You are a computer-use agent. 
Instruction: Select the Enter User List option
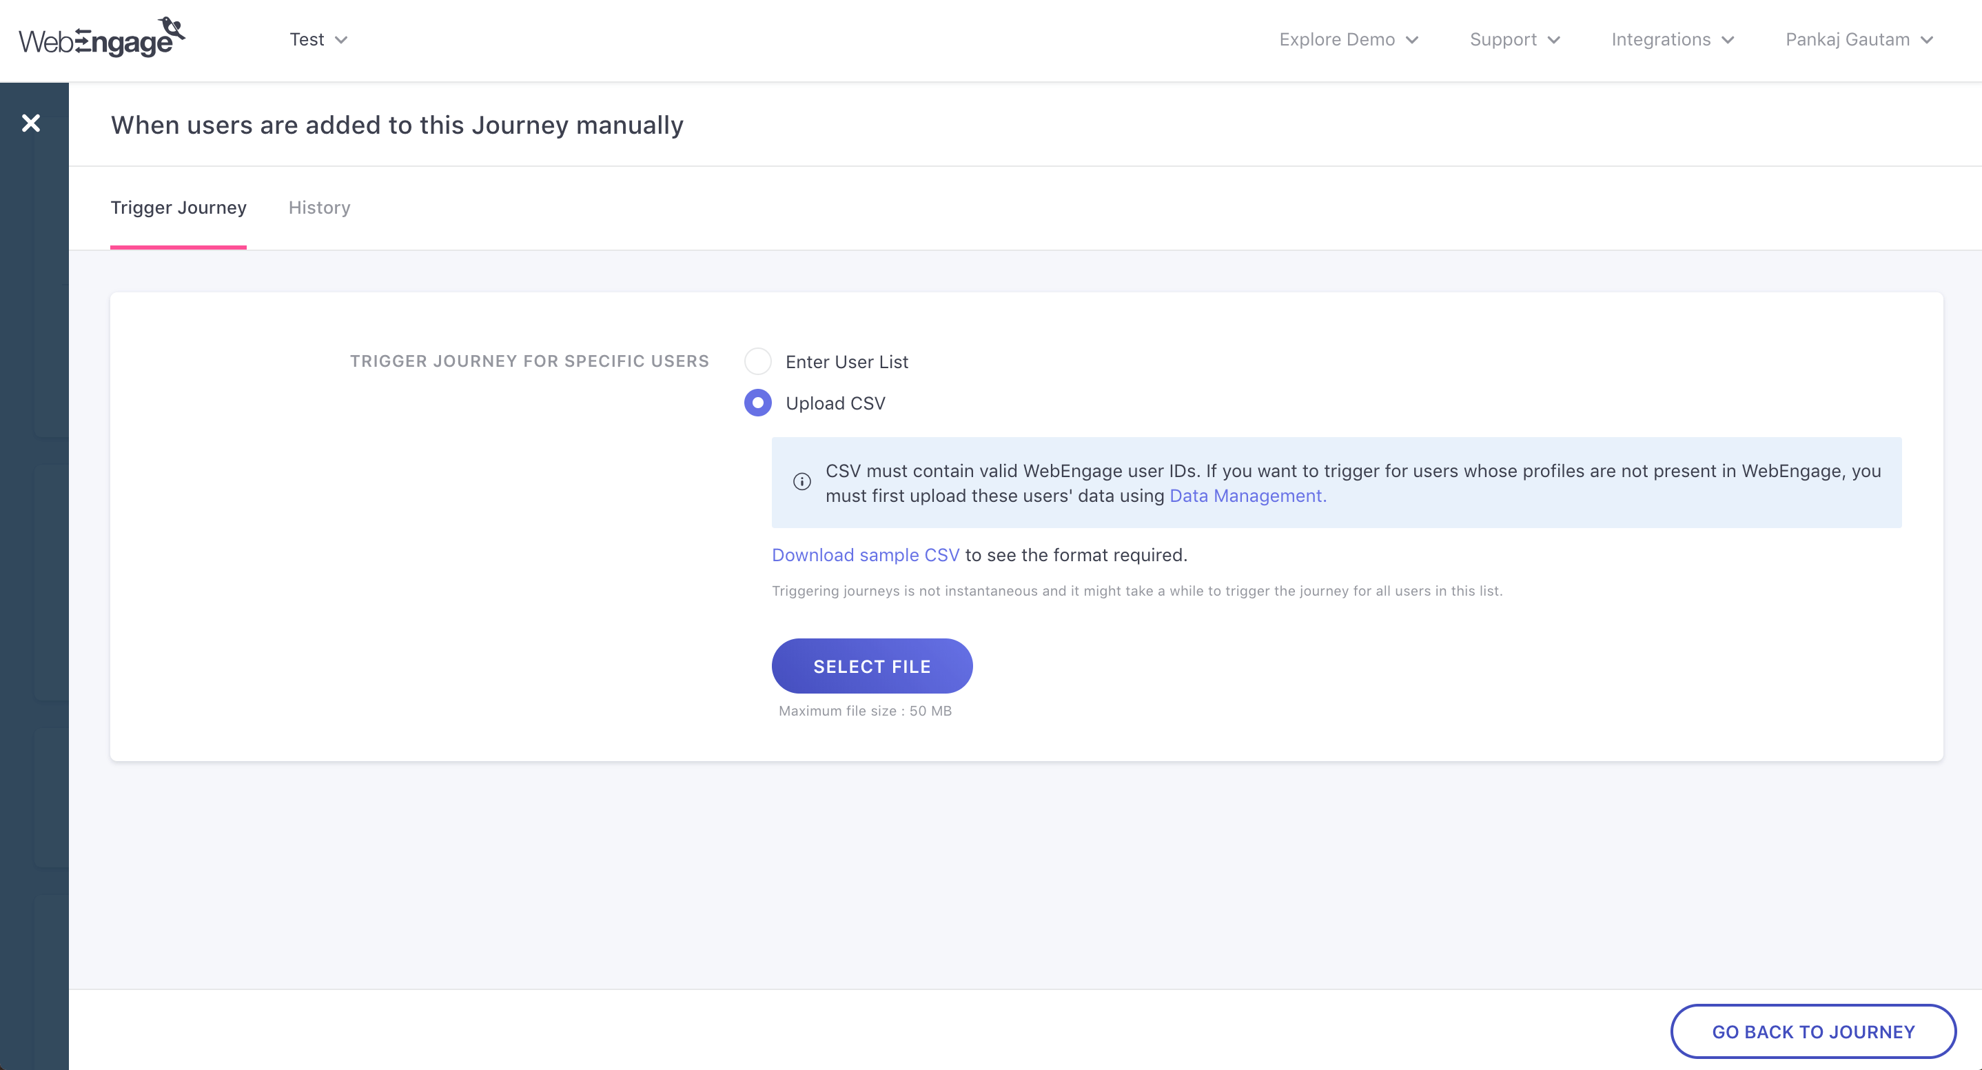(x=758, y=361)
